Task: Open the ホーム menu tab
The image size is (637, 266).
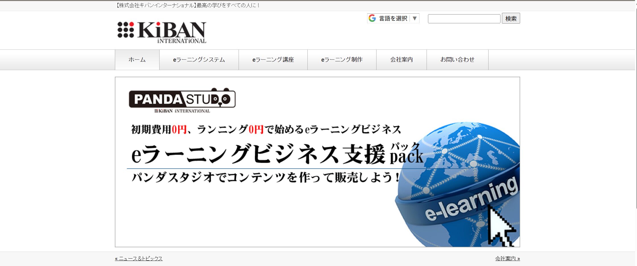Action: click(137, 60)
